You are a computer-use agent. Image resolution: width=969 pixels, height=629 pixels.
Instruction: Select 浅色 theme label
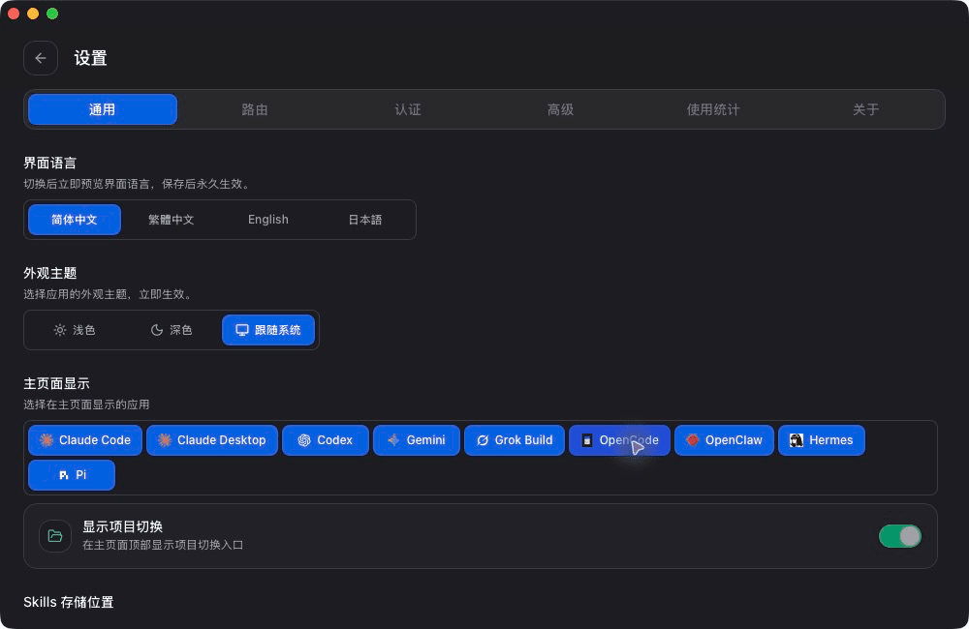click(x=84, y=330)
